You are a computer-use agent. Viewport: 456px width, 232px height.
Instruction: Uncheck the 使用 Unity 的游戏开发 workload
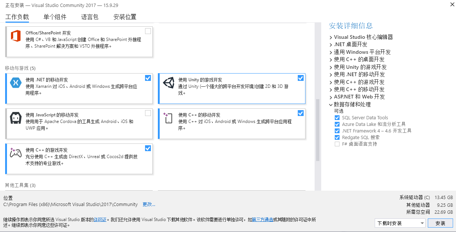click(x=300, y=78)
